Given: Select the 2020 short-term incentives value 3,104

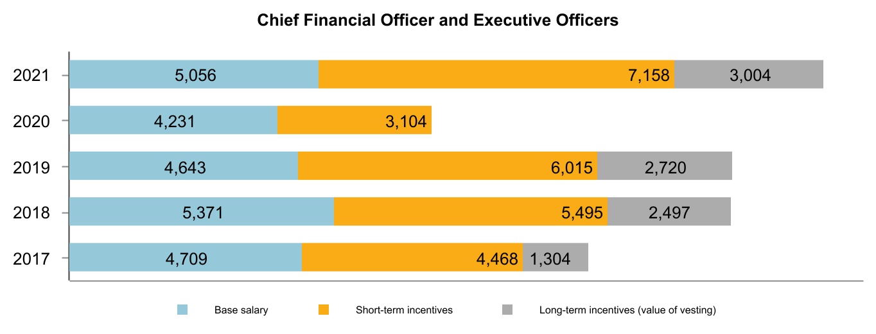Looking at the screenshot, I should [x=405, y=121].
